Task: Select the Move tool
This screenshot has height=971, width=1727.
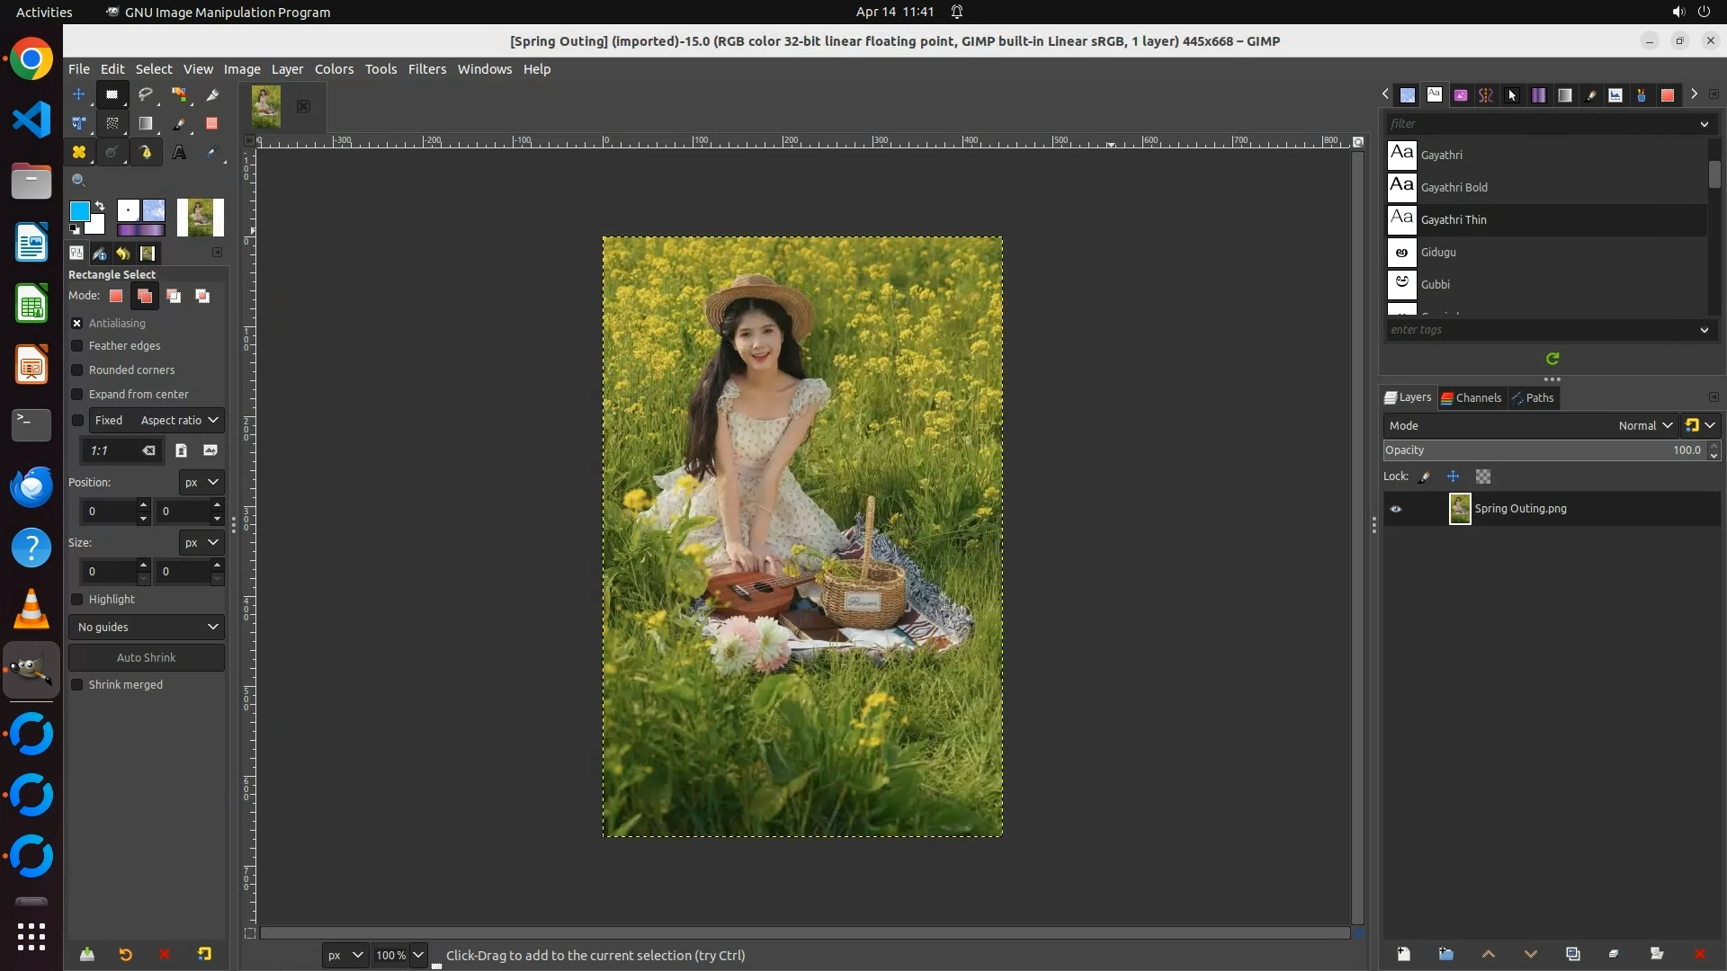Action: tap(79, 94)
